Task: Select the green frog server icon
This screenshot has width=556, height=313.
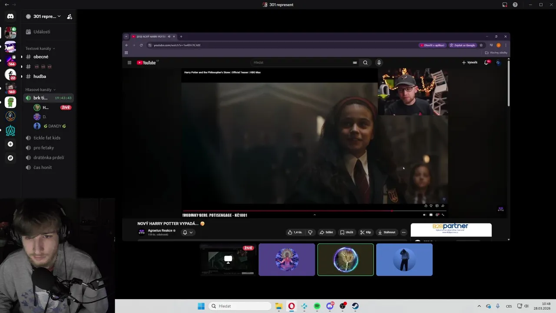Action: coord(10,102)
